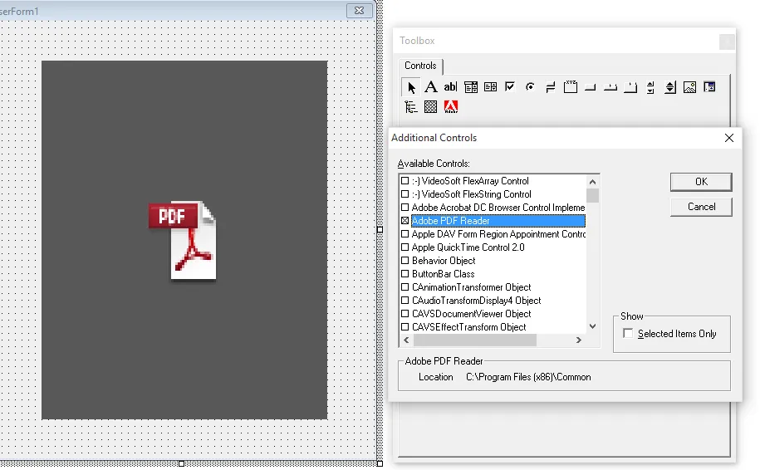This screenshot has width=760, height=470.
Task: Select the Frame control tool
Action: (x=570, y=87)
